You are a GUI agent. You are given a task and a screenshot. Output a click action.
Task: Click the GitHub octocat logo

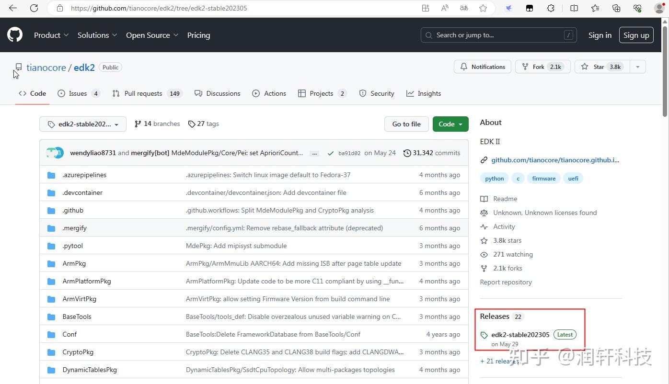pos(15,35)
